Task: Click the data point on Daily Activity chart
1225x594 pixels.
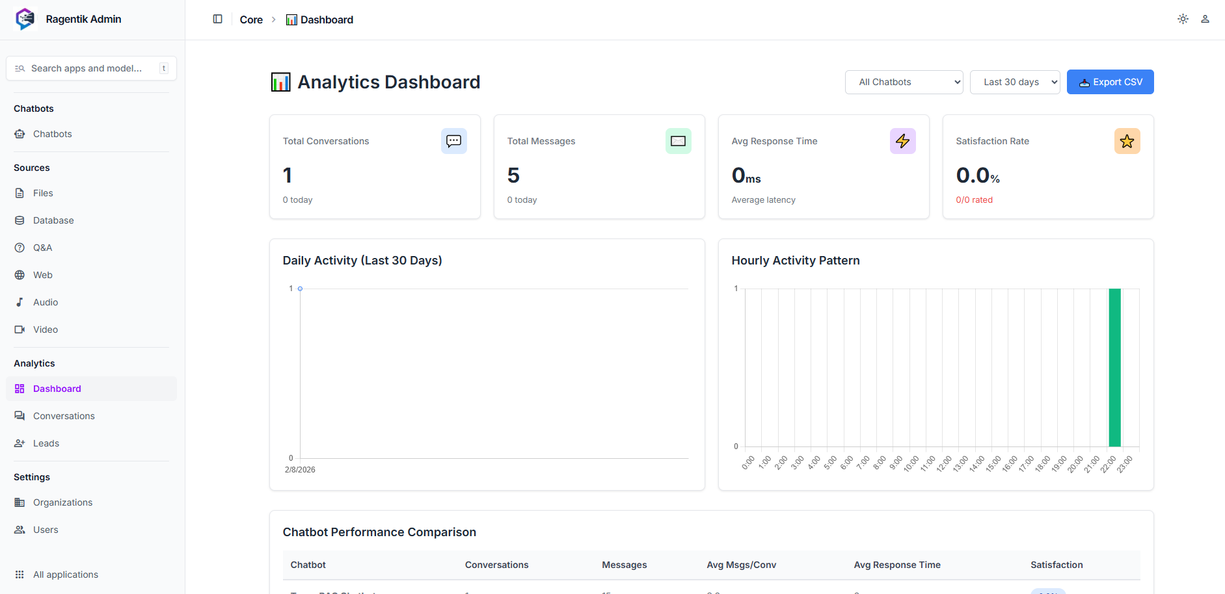Action: [x=300, y=289]
